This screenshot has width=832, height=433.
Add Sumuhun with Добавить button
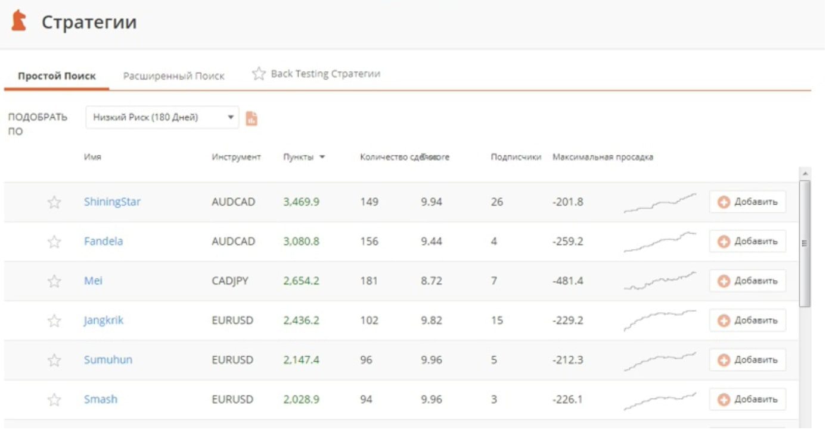click(x=747, y=360)
